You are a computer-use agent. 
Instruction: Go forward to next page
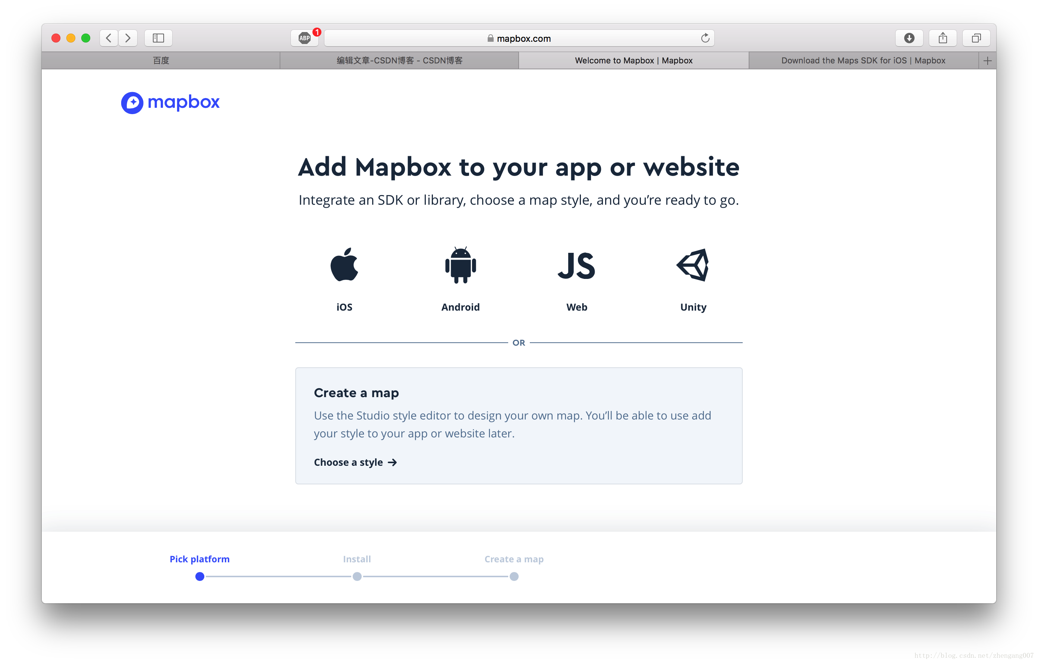(128, 38)
